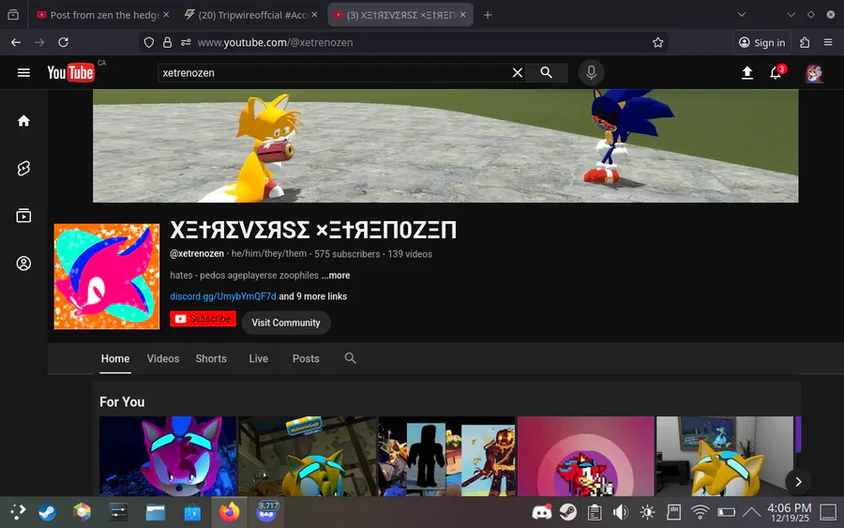Open clipboard tray icon
Screen dimensions: 844x528
point(595,512)
